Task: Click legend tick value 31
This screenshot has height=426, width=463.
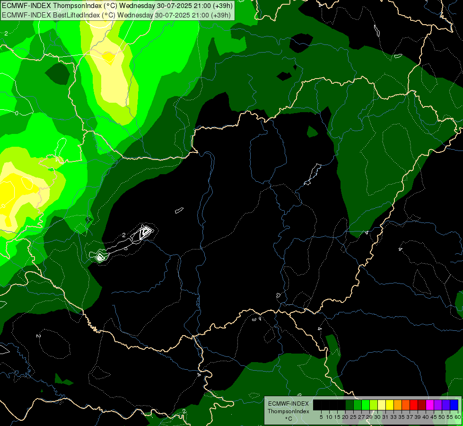Action: [385, 417]
